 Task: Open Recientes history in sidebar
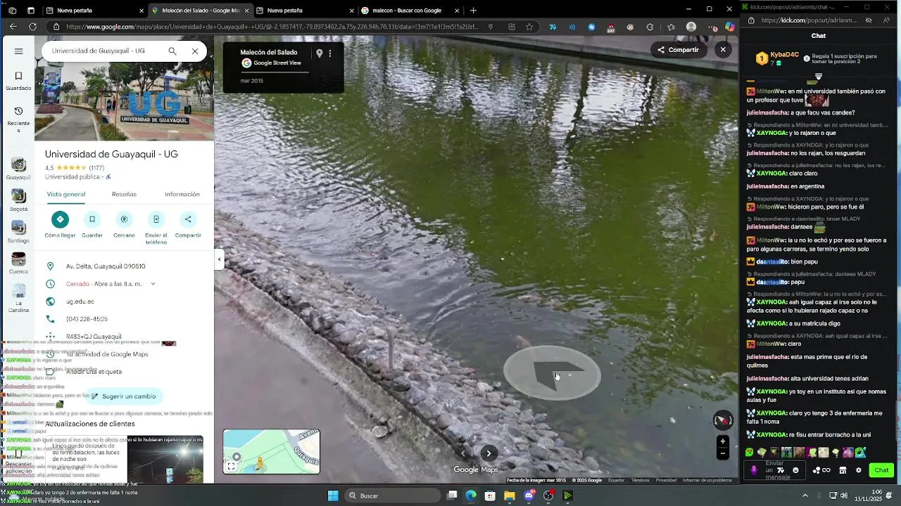click(x=18, y=119)
